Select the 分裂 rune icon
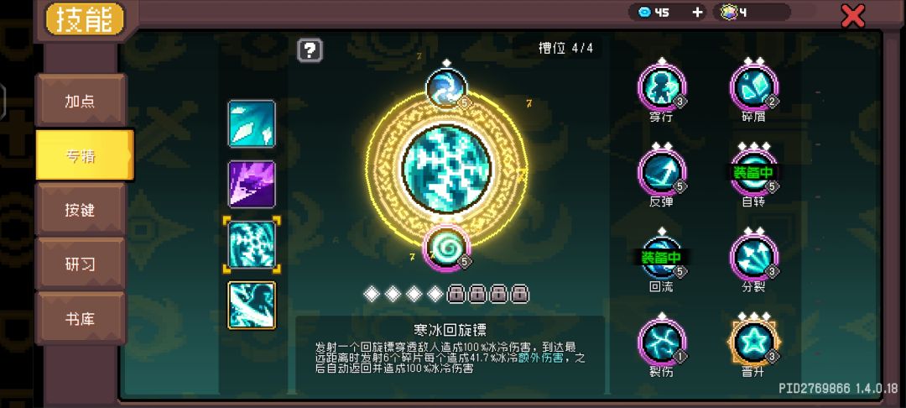Image resolution: width=906 pixels, height=408 pixels. (753, 258)
